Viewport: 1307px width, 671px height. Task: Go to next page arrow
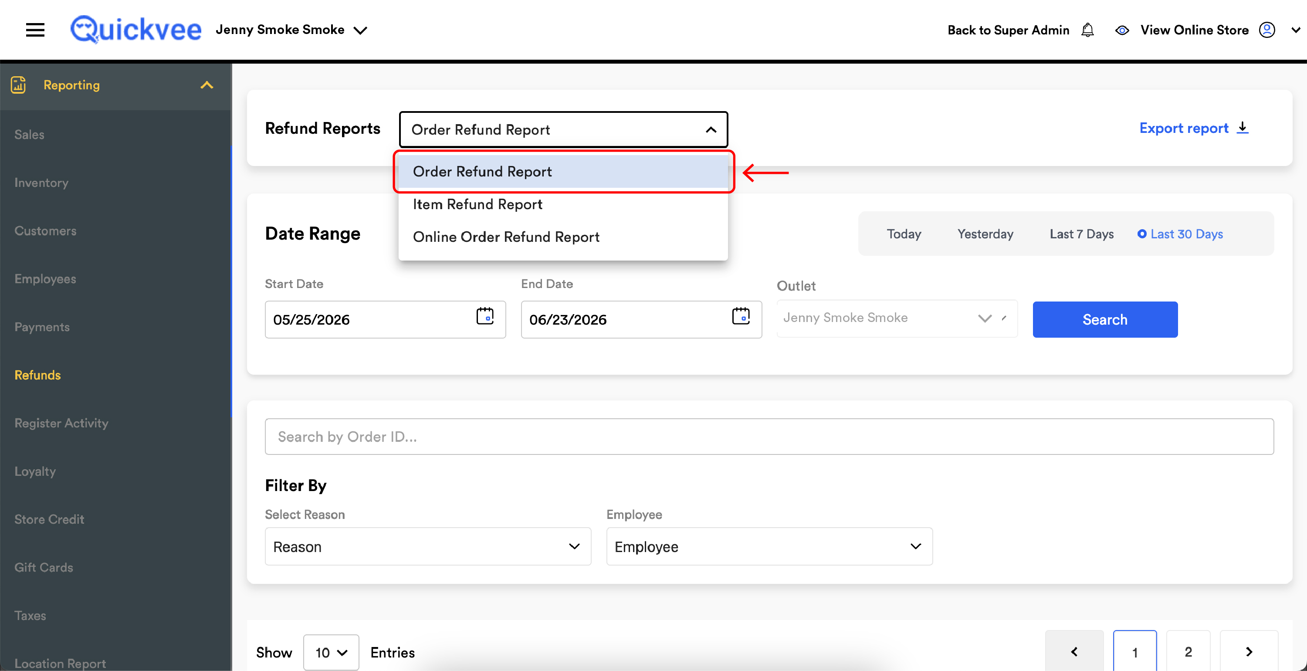click(1249, 651)
